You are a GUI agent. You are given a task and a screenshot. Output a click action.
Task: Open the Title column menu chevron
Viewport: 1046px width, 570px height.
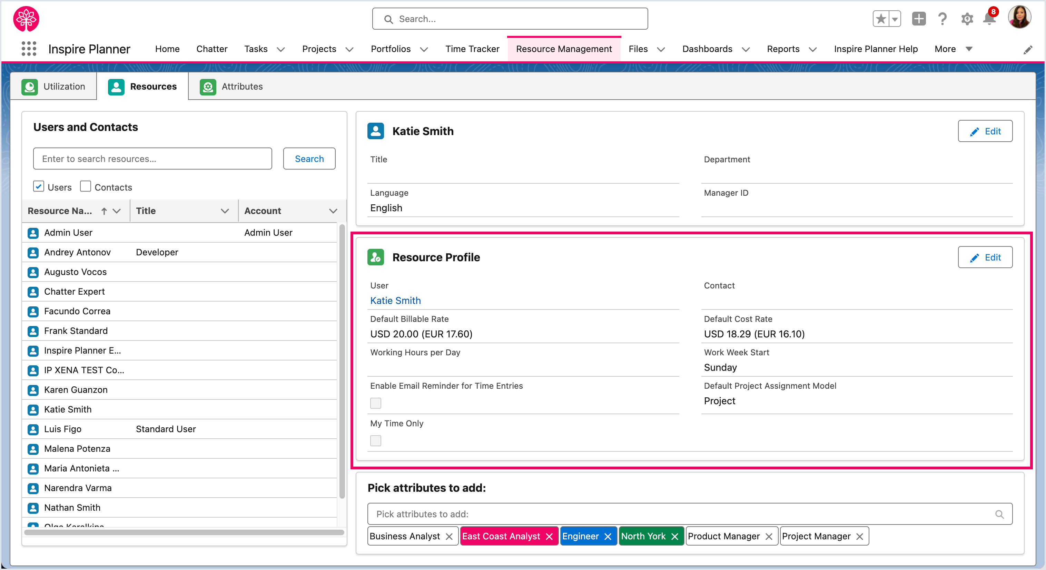225,211
